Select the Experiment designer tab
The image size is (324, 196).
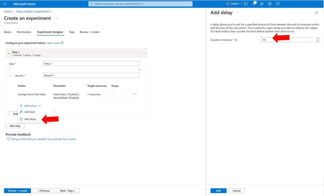[x=50, y=32]
